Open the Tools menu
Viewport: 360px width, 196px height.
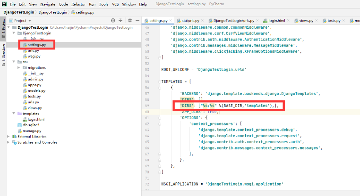(x=103, y=4)
